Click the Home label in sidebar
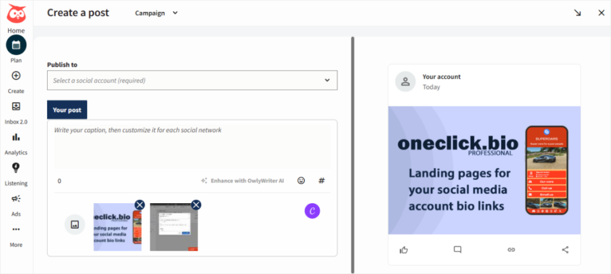 point(16,30)
